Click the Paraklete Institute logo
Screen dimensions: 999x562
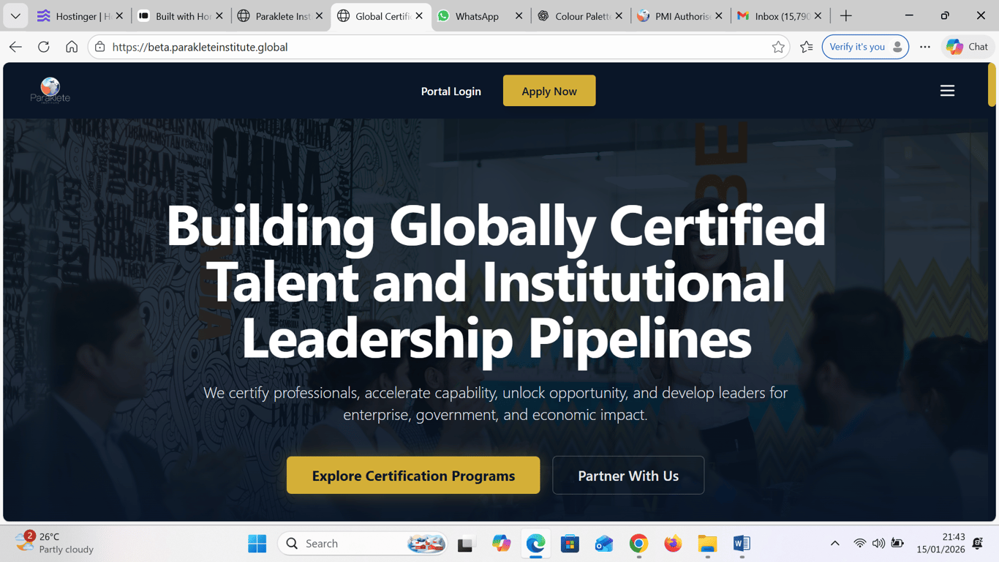coord(50,89)
